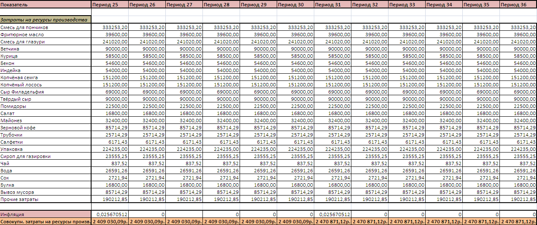Select the "Показатель" header cell

[46, 5]
